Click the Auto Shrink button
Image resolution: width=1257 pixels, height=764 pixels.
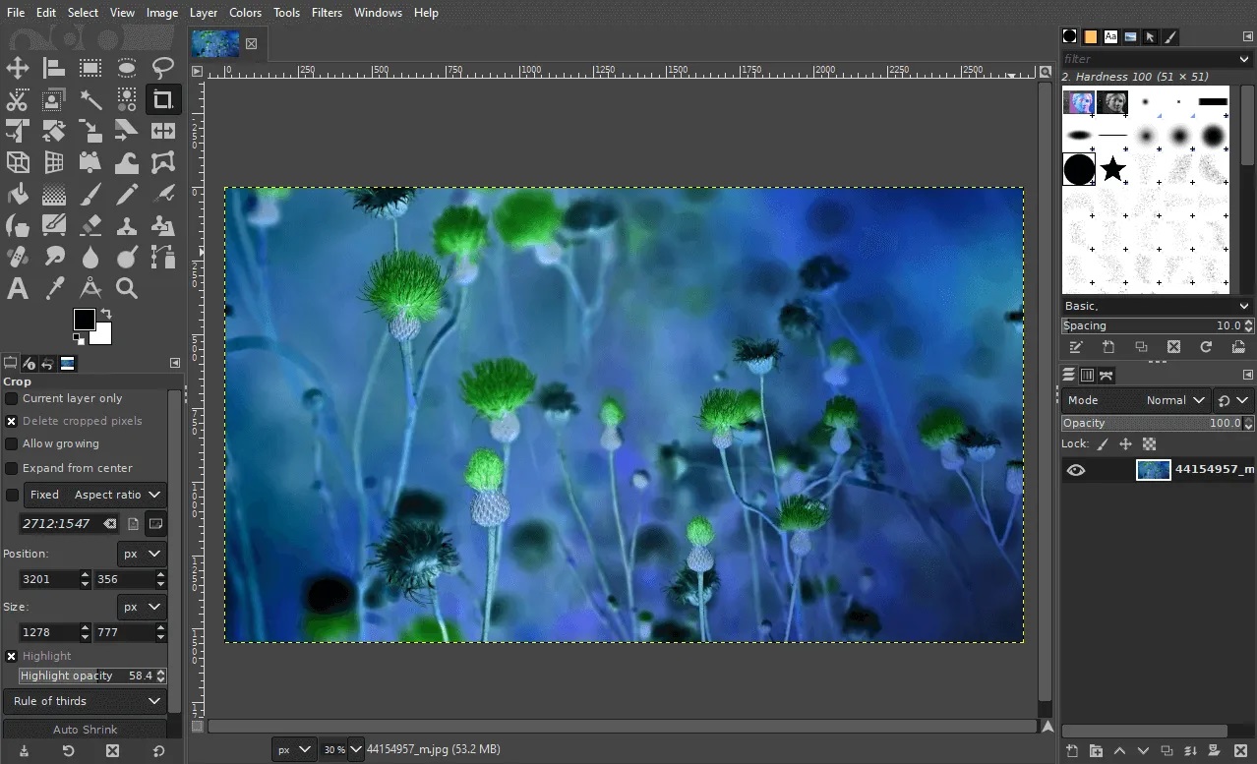tap(85, 729)
